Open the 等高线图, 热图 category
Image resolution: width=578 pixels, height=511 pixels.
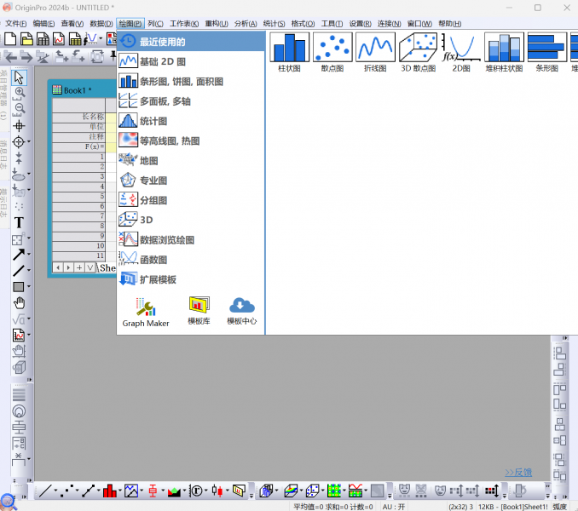(191, 141)
